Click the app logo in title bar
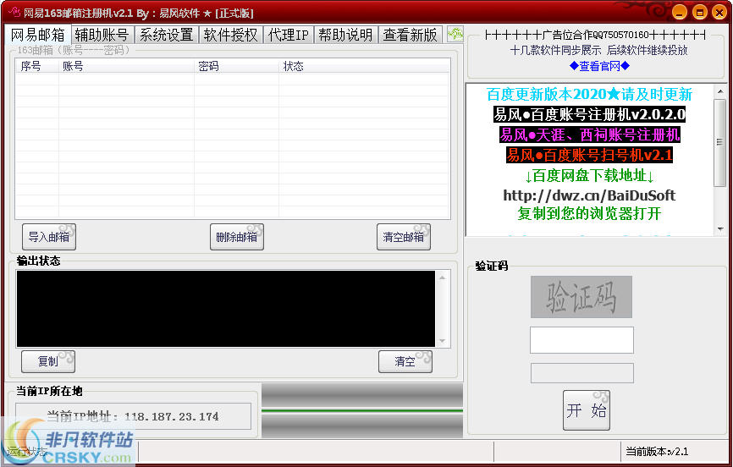733x467 pixels. (x=14, y=12)
